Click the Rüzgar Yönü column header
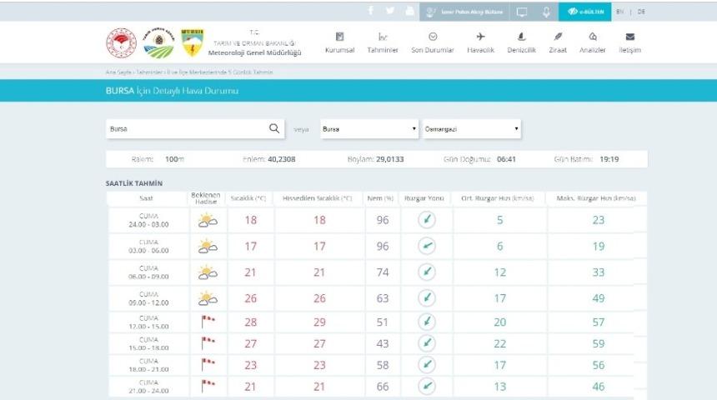The height and width of the screenshot is (400, 717). coord(424,198)
